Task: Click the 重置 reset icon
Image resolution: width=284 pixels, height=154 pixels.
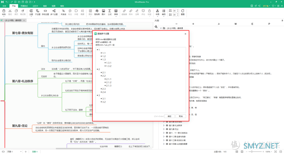Action: tap(183, 12)
